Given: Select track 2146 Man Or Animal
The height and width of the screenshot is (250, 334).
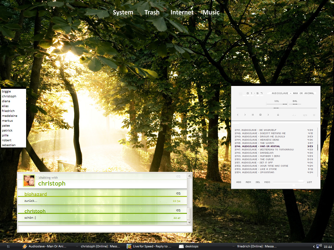Looking at the screenshot, I should coord(274,146).
